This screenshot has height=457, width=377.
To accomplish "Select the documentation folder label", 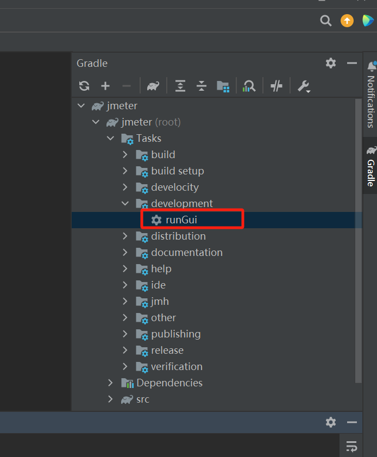I will coord(187,252).
